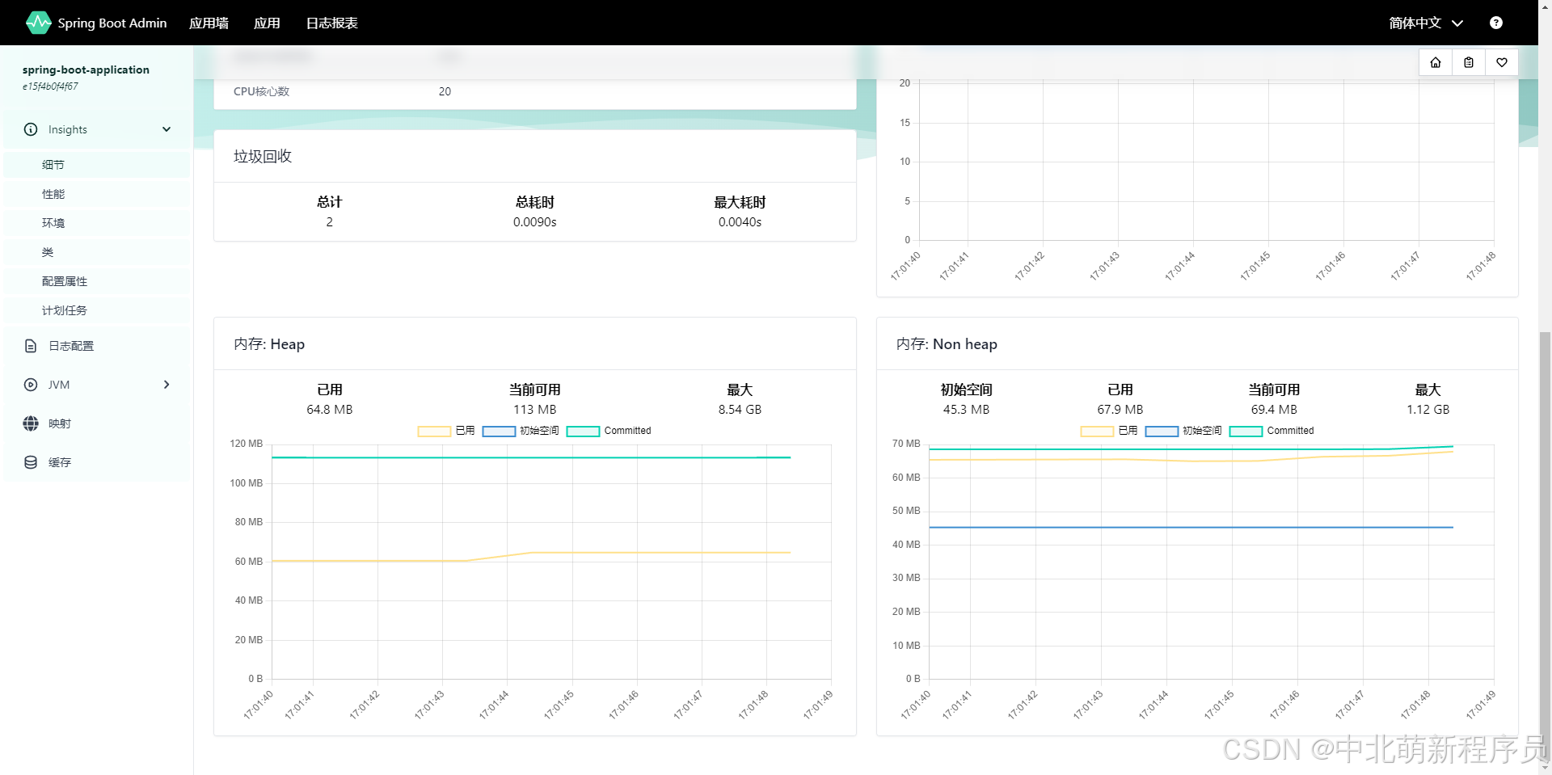
Task: Select 性能 in the sidebar
Action: pyautogui.click(x=97, y=194)
